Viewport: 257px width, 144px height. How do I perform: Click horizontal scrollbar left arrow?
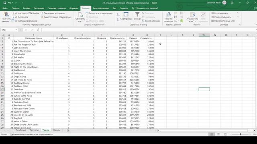point(159,130)
